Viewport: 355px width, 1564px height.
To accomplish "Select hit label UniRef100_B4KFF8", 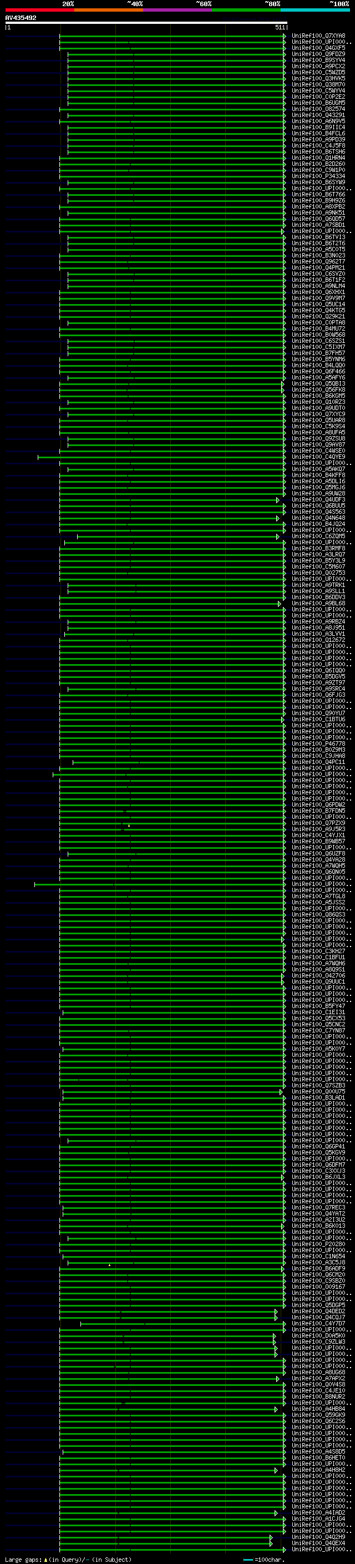I will 318,475.
